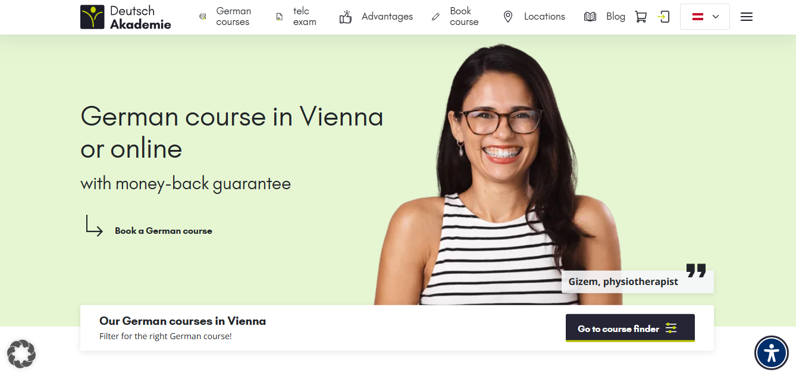Open the shopping cart icon
Screen dimensions: 796x376
coord(641,17)
